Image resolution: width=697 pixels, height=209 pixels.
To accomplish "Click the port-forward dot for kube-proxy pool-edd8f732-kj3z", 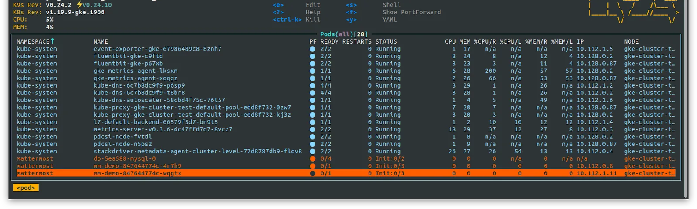I will 312,115.
